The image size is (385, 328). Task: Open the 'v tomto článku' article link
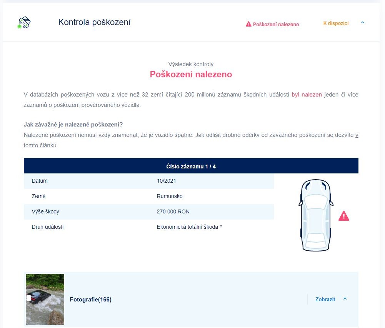(40, 145)
